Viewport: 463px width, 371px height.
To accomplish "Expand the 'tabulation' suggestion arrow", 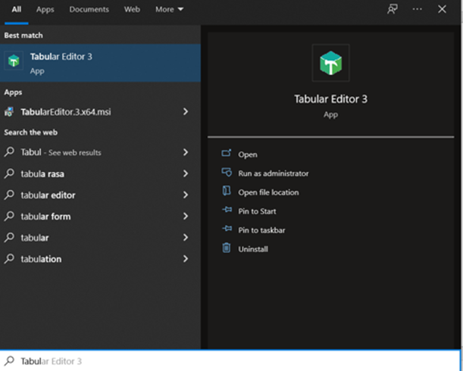I will coord(186,258).
